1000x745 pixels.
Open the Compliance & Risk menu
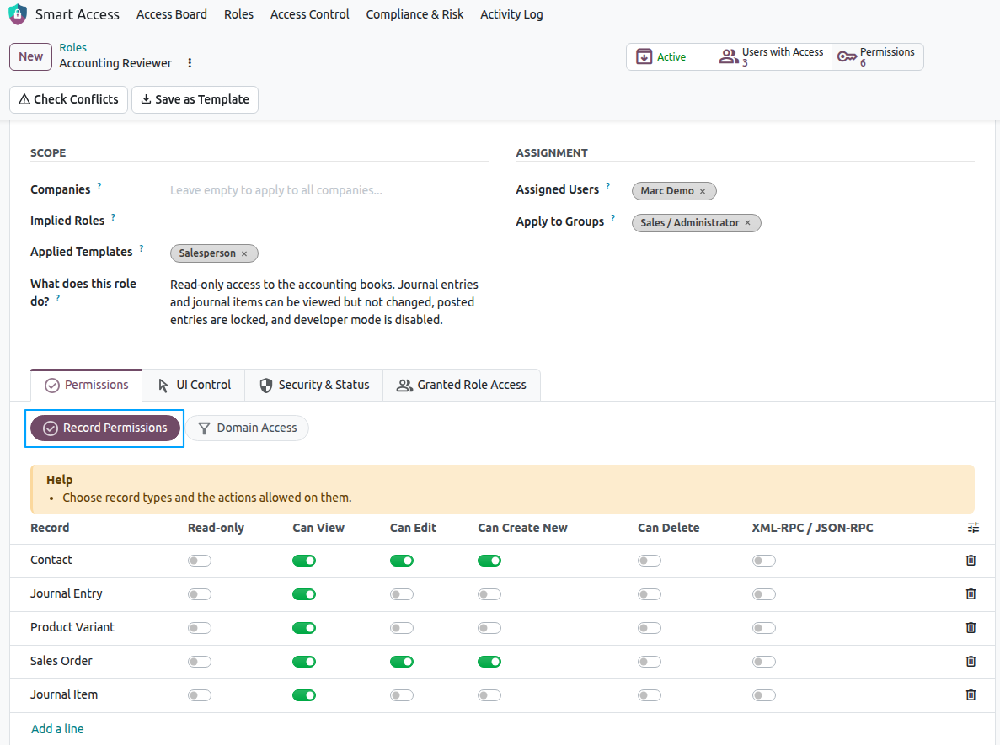[x=414, y=14]
